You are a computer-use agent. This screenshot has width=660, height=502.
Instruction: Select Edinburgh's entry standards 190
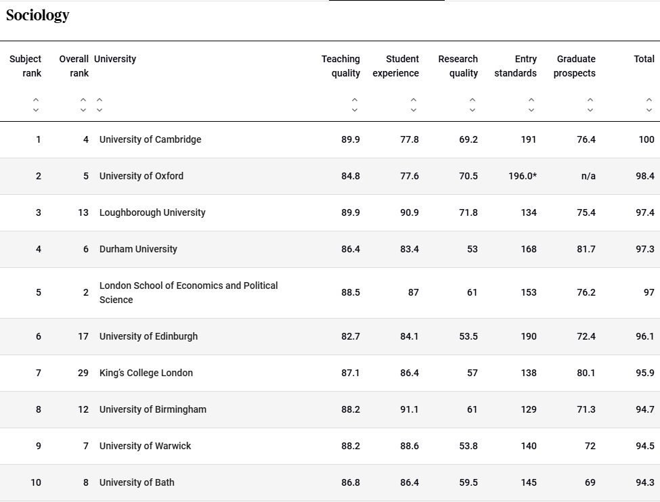point(529,336)
